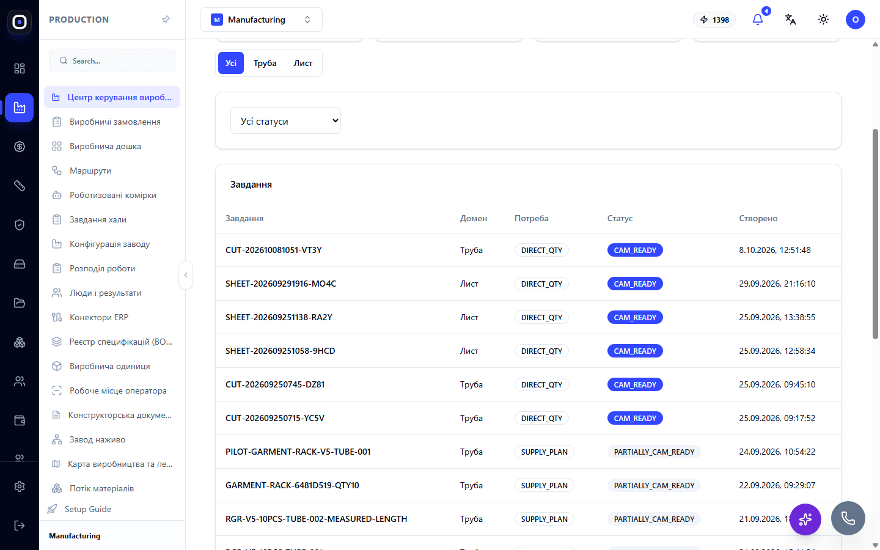Collapse the sidebar with the chevron handle

186,275
